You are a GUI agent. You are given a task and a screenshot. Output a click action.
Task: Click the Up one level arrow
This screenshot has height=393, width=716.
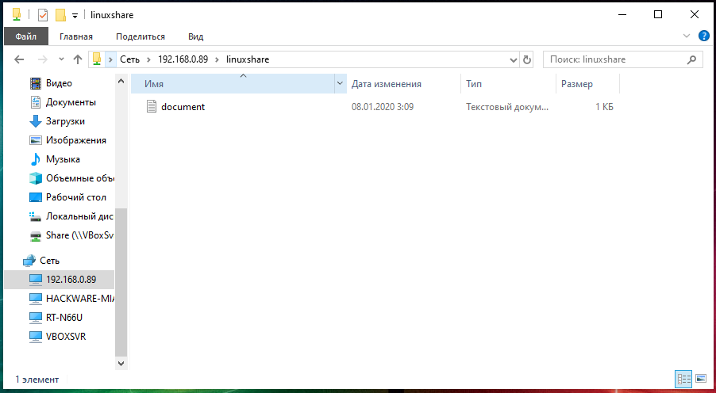[77, 59]
